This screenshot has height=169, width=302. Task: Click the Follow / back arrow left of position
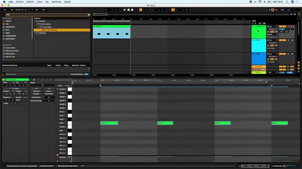(106, 10)
